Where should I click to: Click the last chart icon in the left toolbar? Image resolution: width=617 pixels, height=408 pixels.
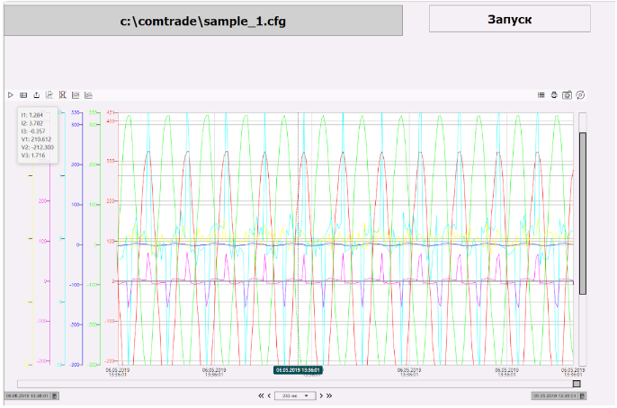point(88,94)
